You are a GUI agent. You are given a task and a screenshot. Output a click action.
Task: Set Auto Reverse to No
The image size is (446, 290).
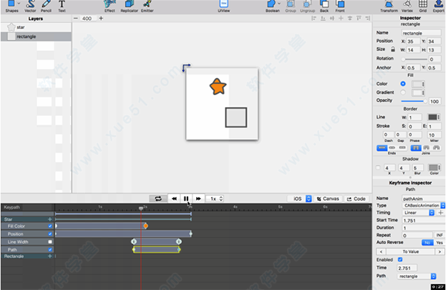coord(427,242)
